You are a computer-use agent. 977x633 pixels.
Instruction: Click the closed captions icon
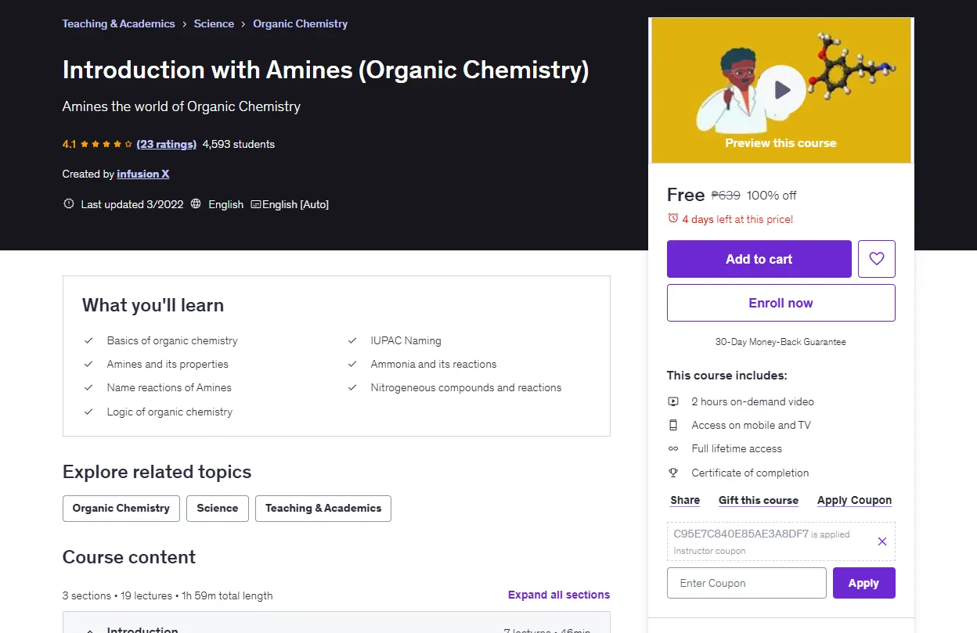click(x=255, y=204)
